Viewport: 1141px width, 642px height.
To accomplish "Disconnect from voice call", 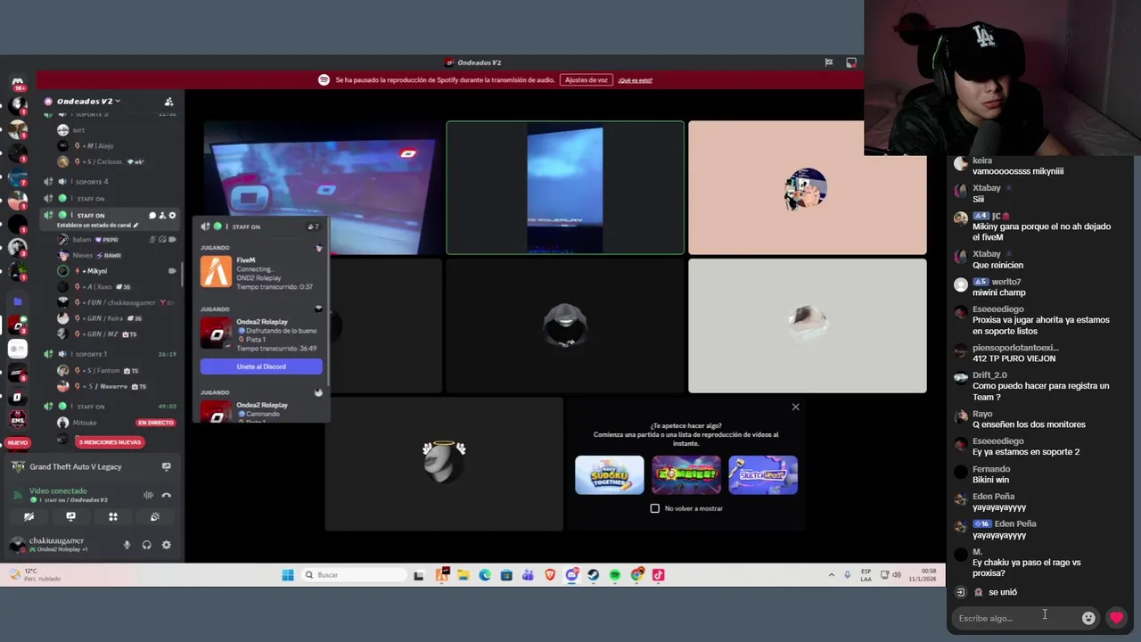I will coord(166,495).
